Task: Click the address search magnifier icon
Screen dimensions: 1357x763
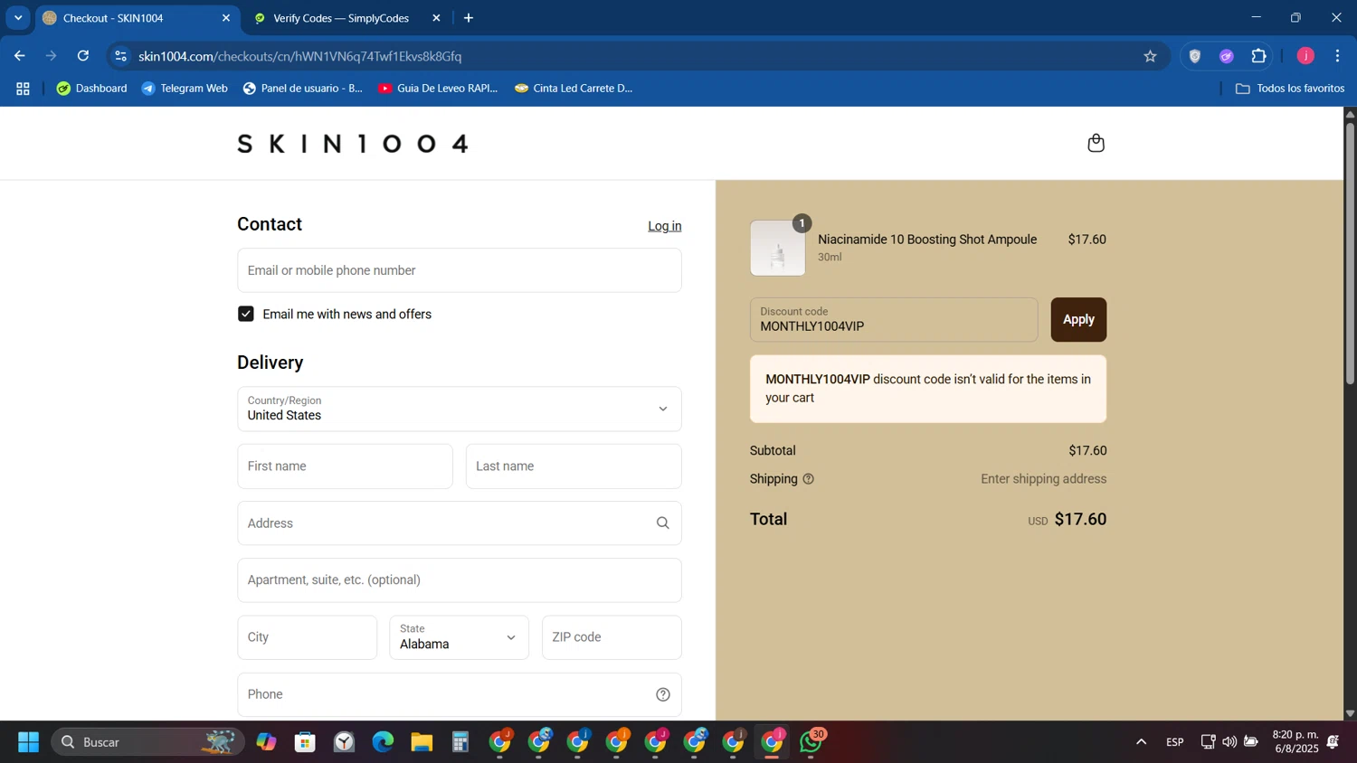Action: coord(662,523)
